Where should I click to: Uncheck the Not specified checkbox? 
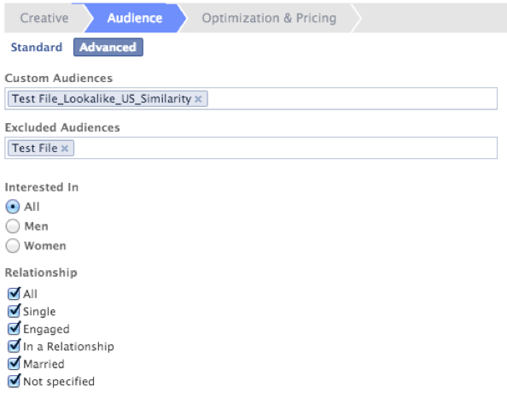pos(14,381)
